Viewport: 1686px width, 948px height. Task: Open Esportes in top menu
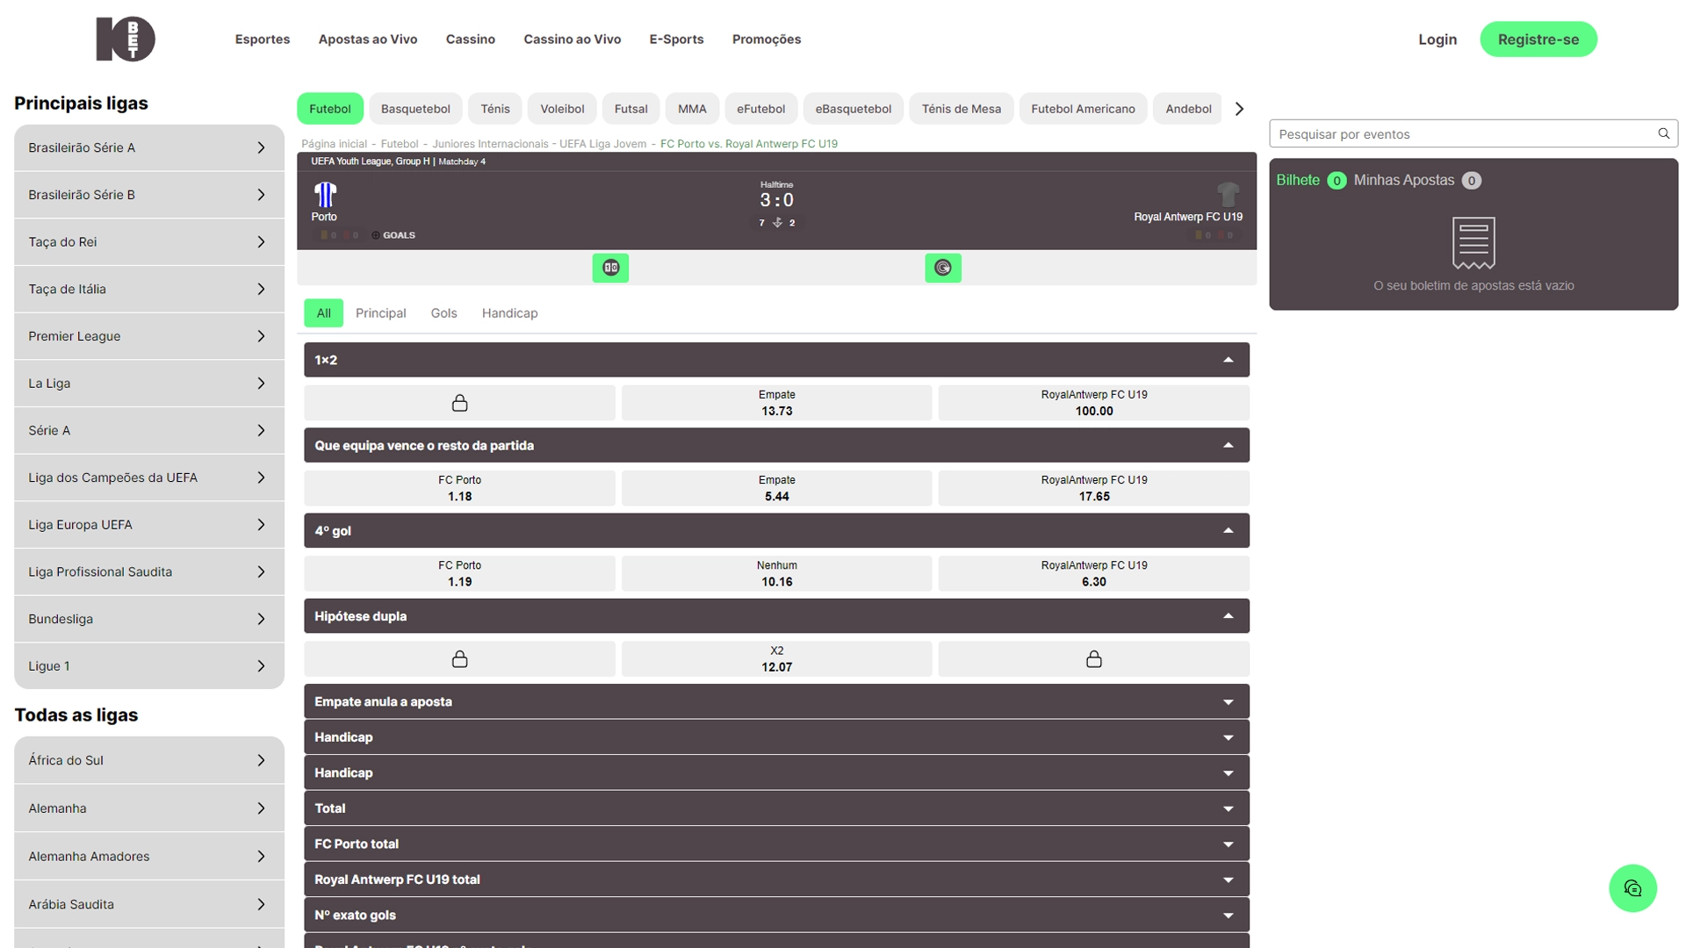pos(262,39)
